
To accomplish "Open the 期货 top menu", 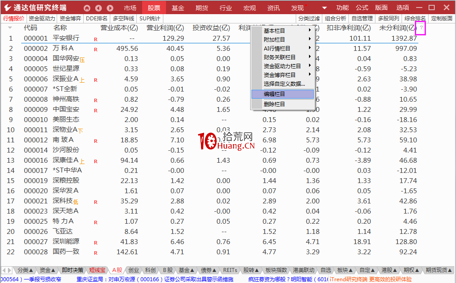I will (x=201, y=8).
